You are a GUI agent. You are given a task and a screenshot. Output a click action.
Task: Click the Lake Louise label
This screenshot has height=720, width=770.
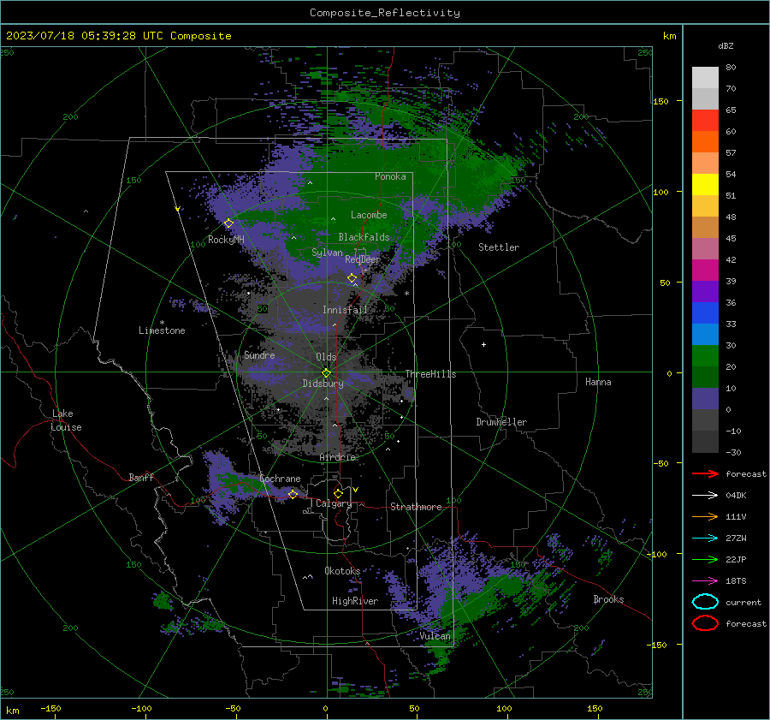[x=66, y=420]
